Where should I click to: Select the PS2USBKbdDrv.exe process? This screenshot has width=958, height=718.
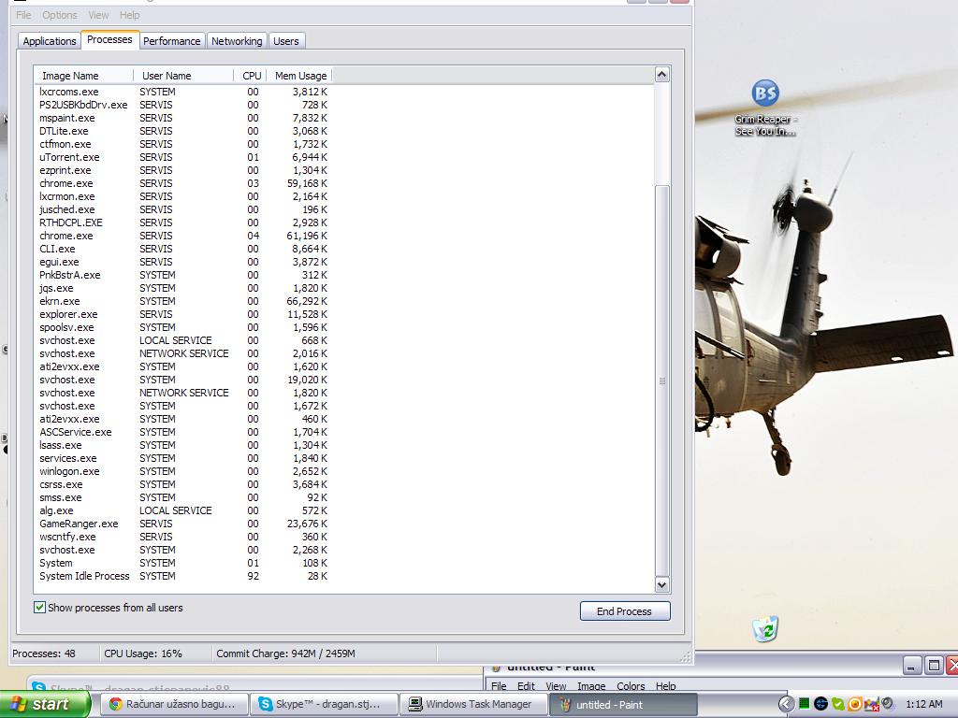tap(183, 105)
